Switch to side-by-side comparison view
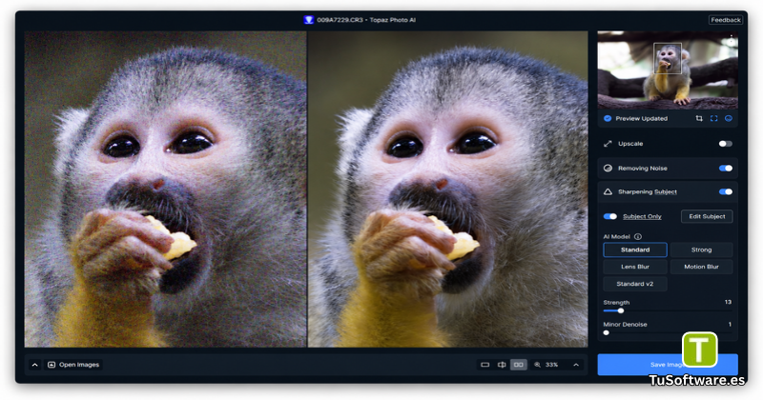 519,365
